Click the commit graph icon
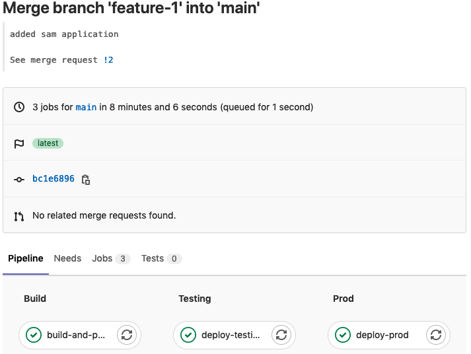Screen dimensions: 471x354 point(19,180)
